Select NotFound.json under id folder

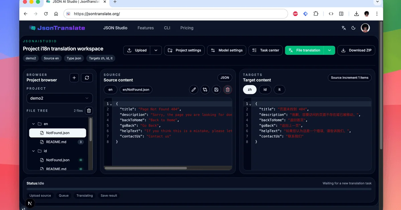(x=57, y=160)
